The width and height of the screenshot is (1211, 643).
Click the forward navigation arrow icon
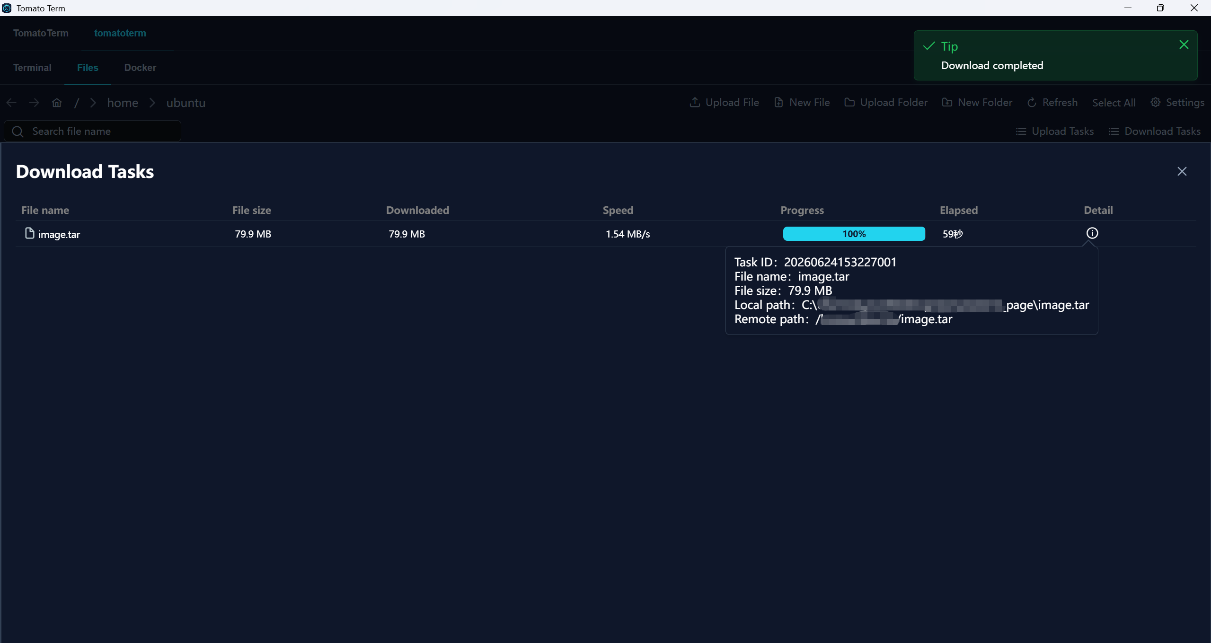point(34,103)
